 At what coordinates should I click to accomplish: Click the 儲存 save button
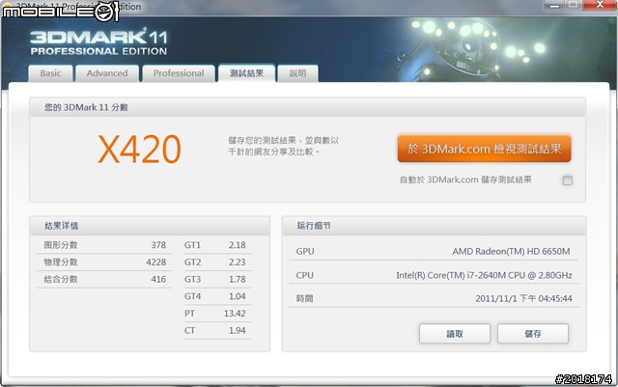click(532, 334)
